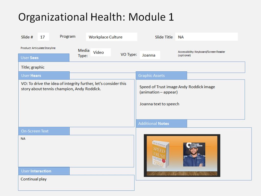Select the 'Product: Articulate Storyline' label
Viewport: 261px width, 196px height.
(38, 48)
